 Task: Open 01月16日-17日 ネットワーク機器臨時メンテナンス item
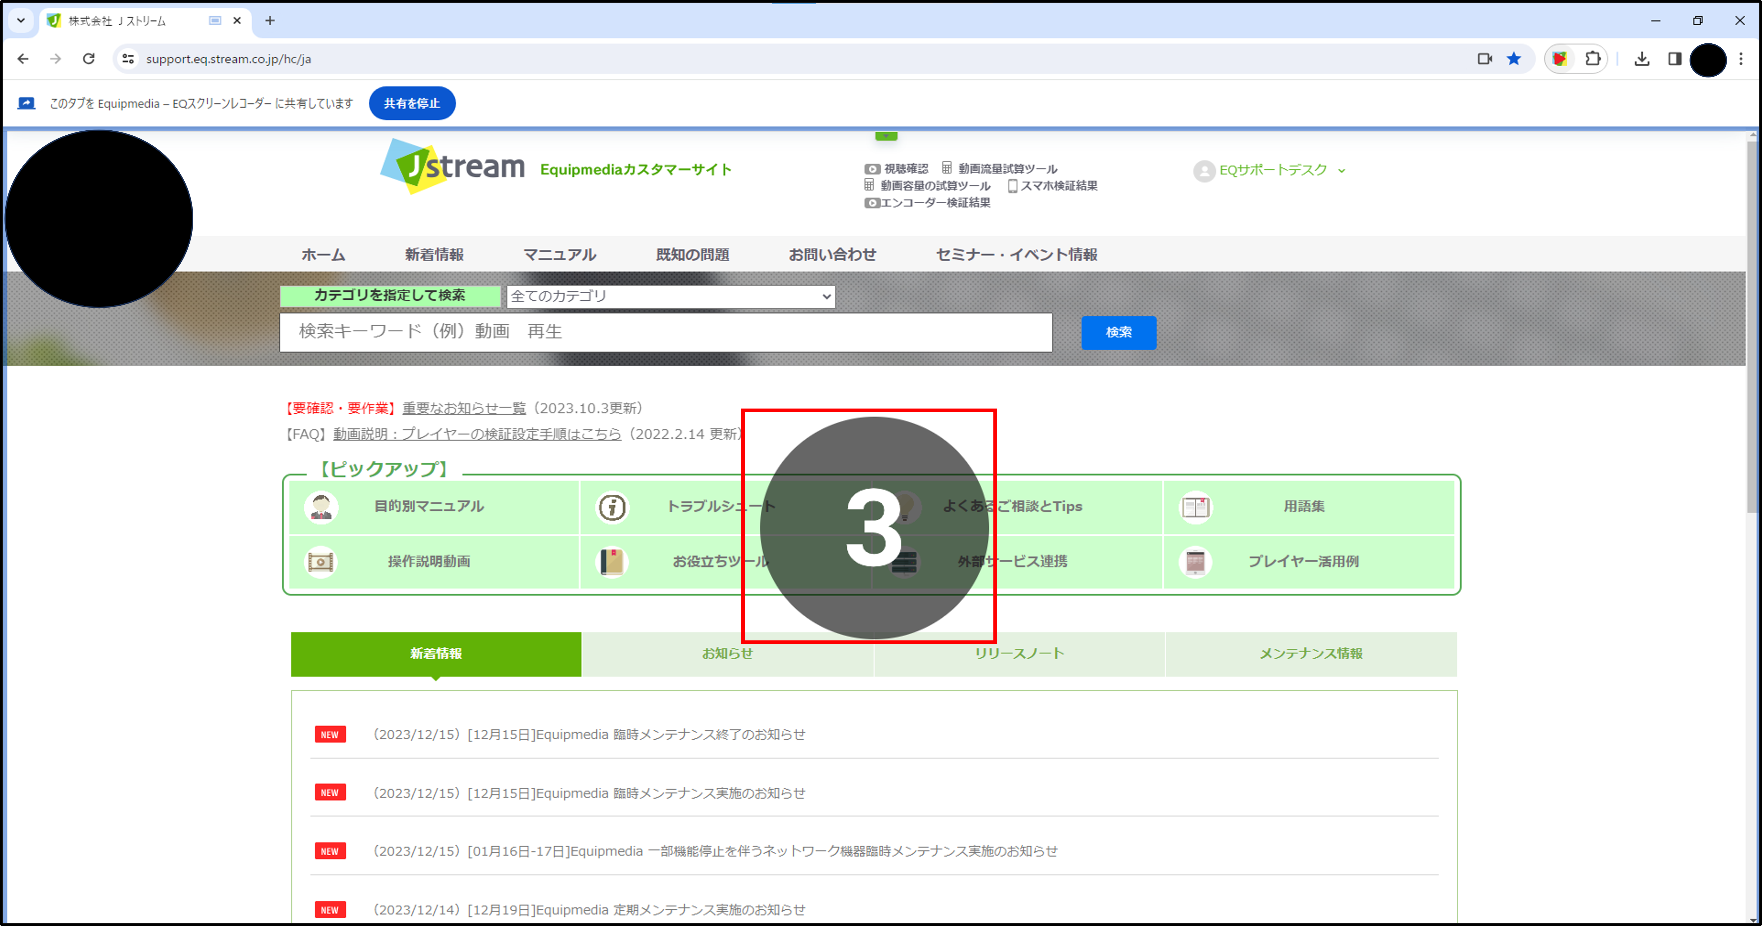click(x=715, y=851)
